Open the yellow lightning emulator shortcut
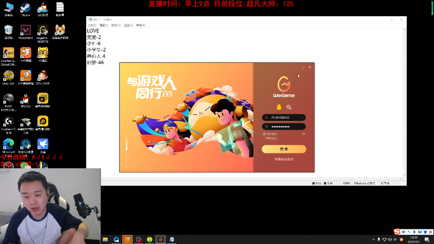Screen dimensions: 434x244 pos(43,100)
